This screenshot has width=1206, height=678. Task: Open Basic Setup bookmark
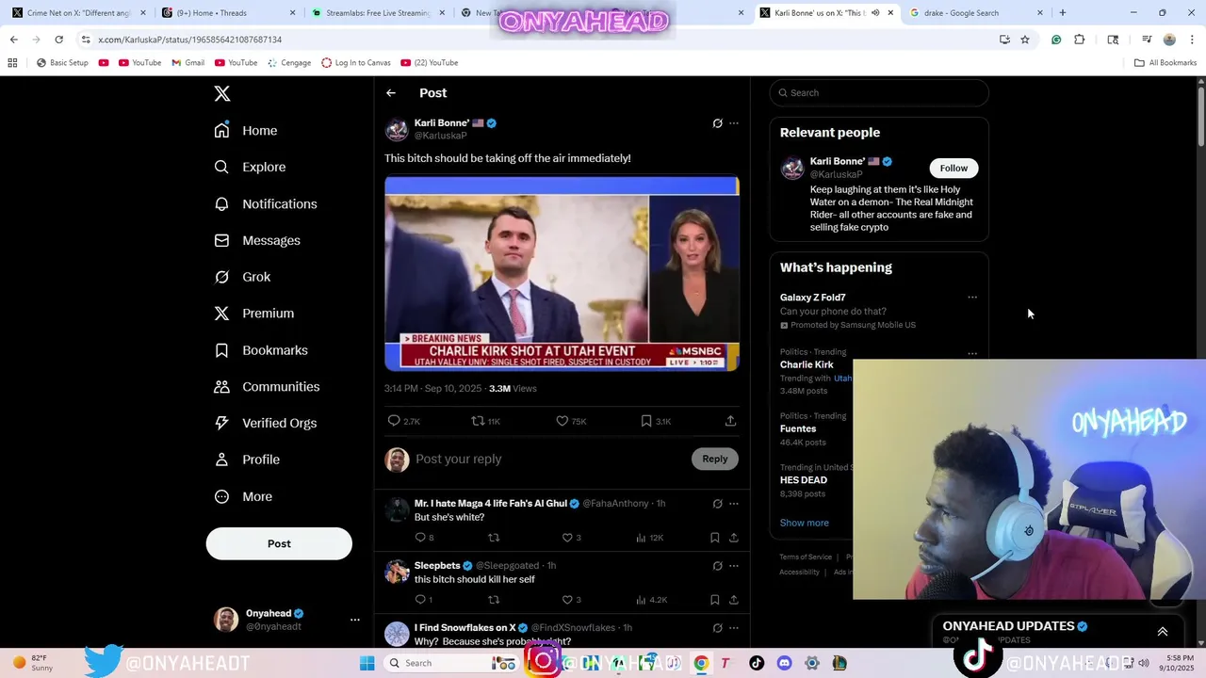click(62, 63)
